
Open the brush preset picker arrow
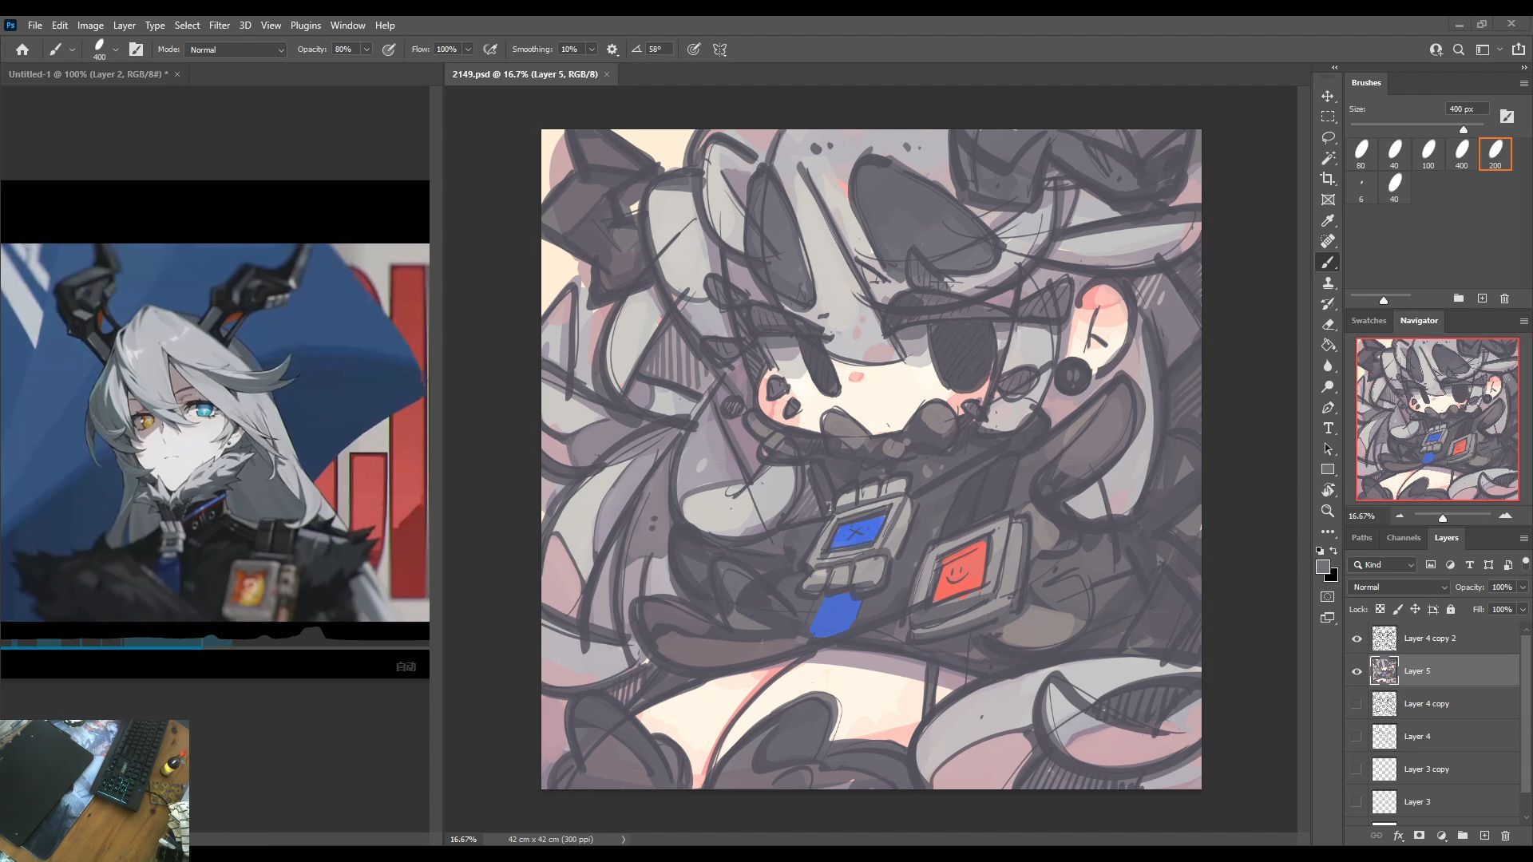click(x=116, y=49)
